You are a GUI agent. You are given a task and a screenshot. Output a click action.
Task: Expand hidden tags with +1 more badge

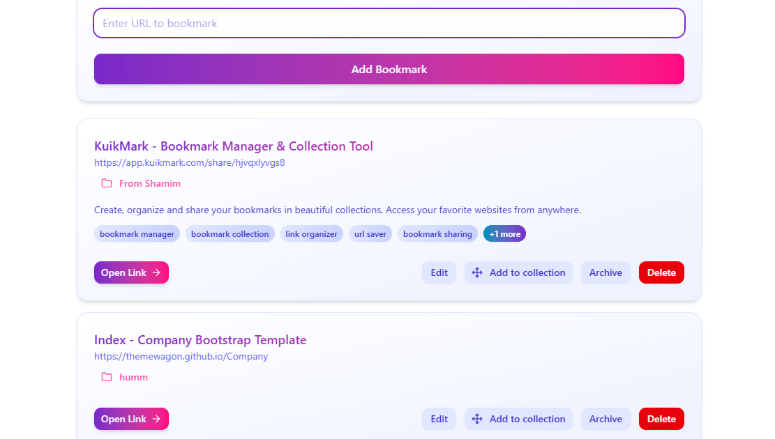coord(504,234)
